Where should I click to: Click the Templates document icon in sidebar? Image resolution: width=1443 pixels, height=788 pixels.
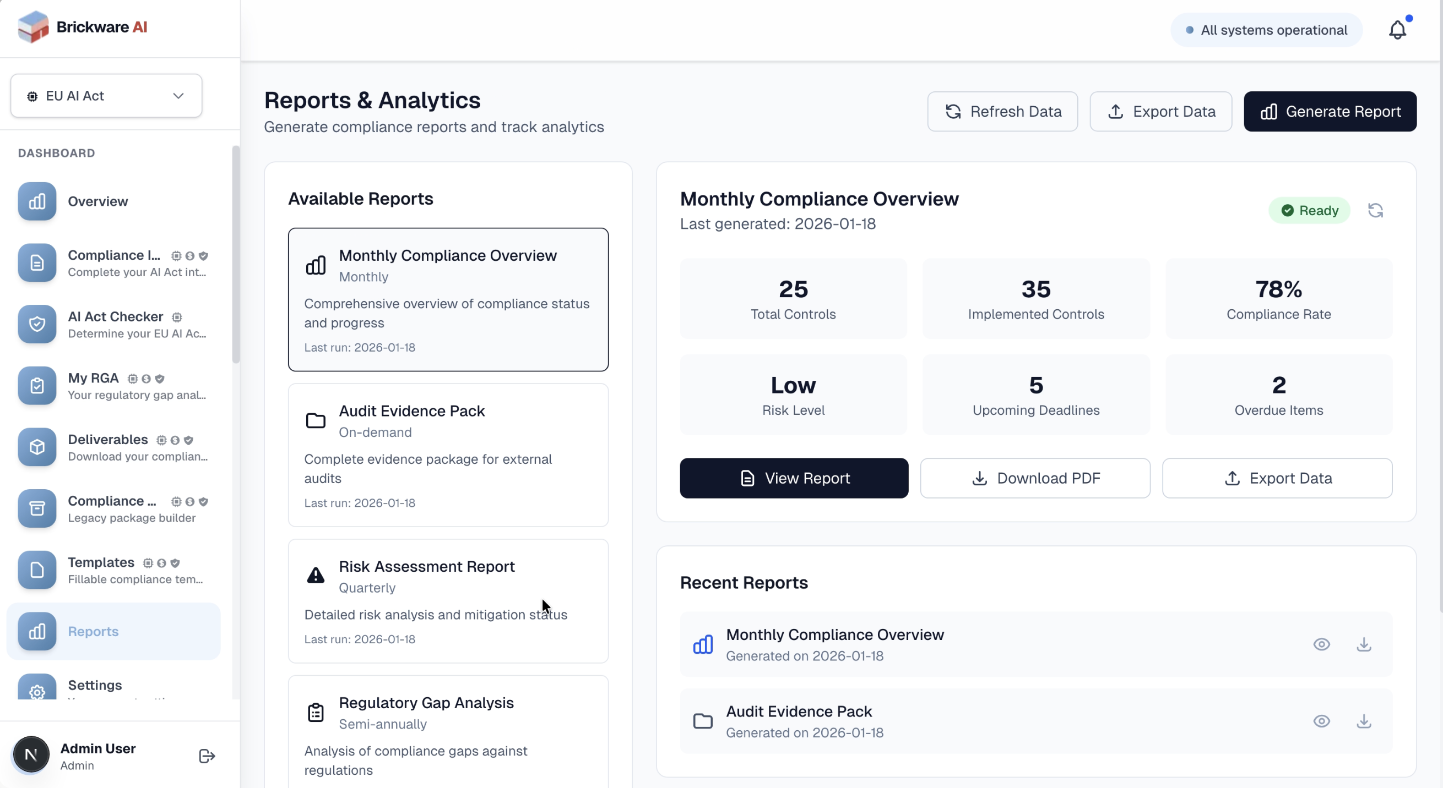[37, 570]
